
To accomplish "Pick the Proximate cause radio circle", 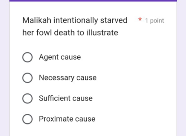I will point(28,119).
